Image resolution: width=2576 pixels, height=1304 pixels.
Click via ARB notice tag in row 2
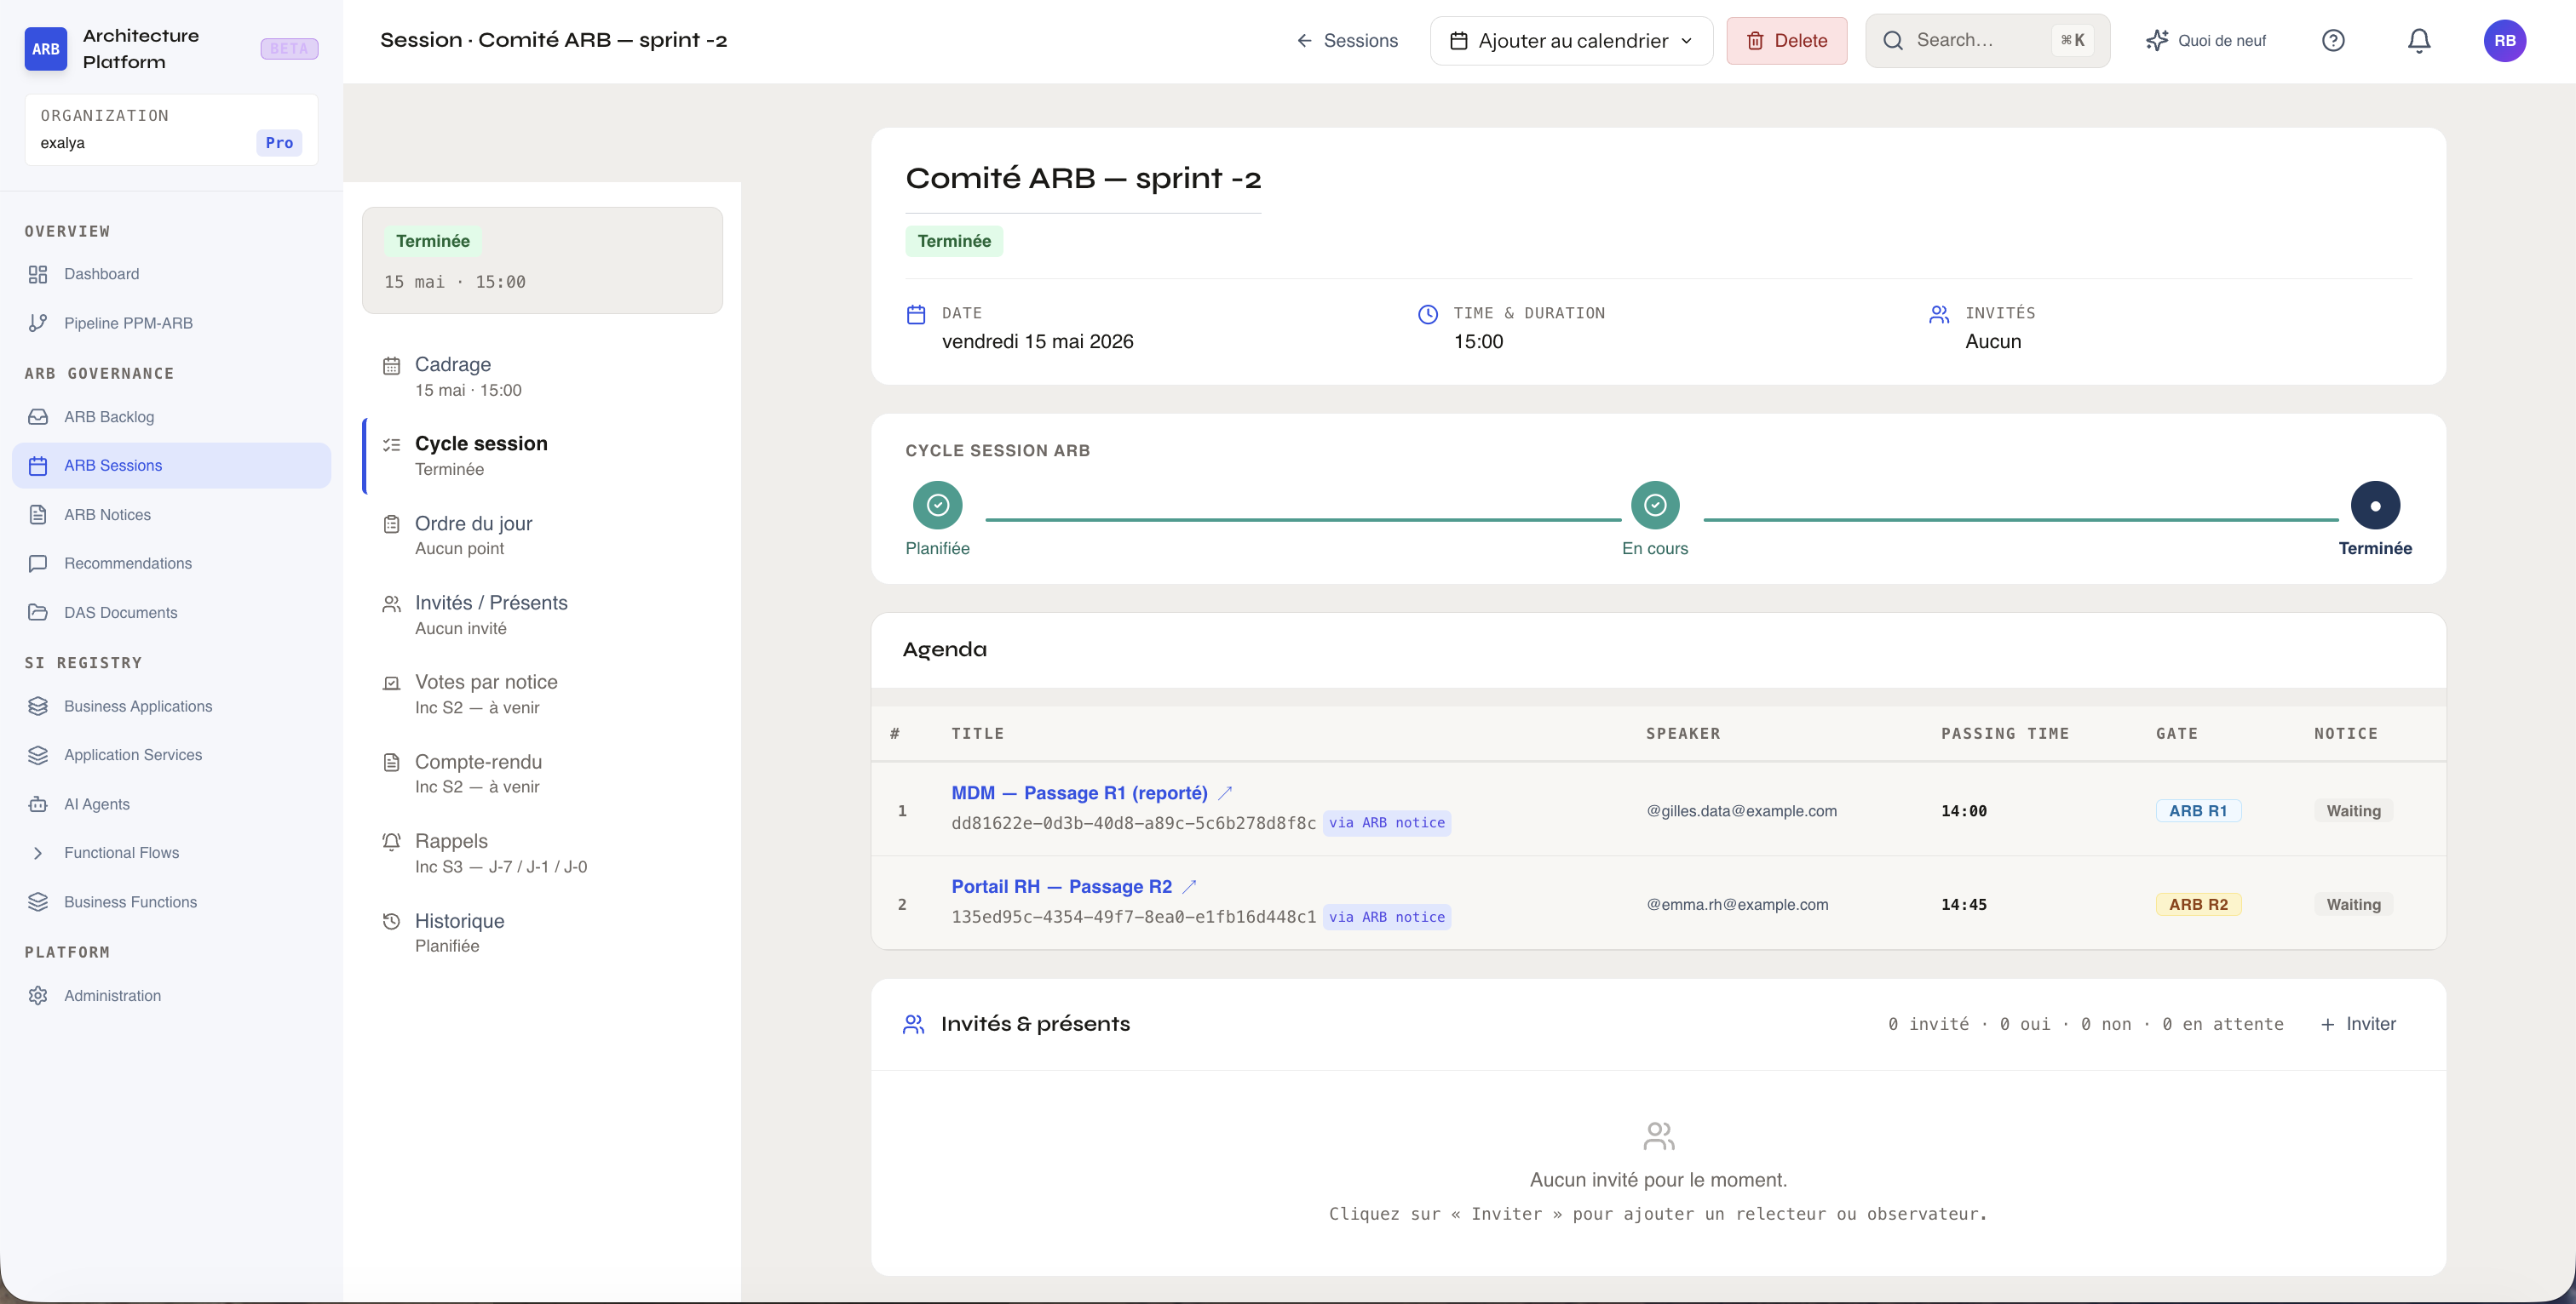click(x=1386, y=918)
